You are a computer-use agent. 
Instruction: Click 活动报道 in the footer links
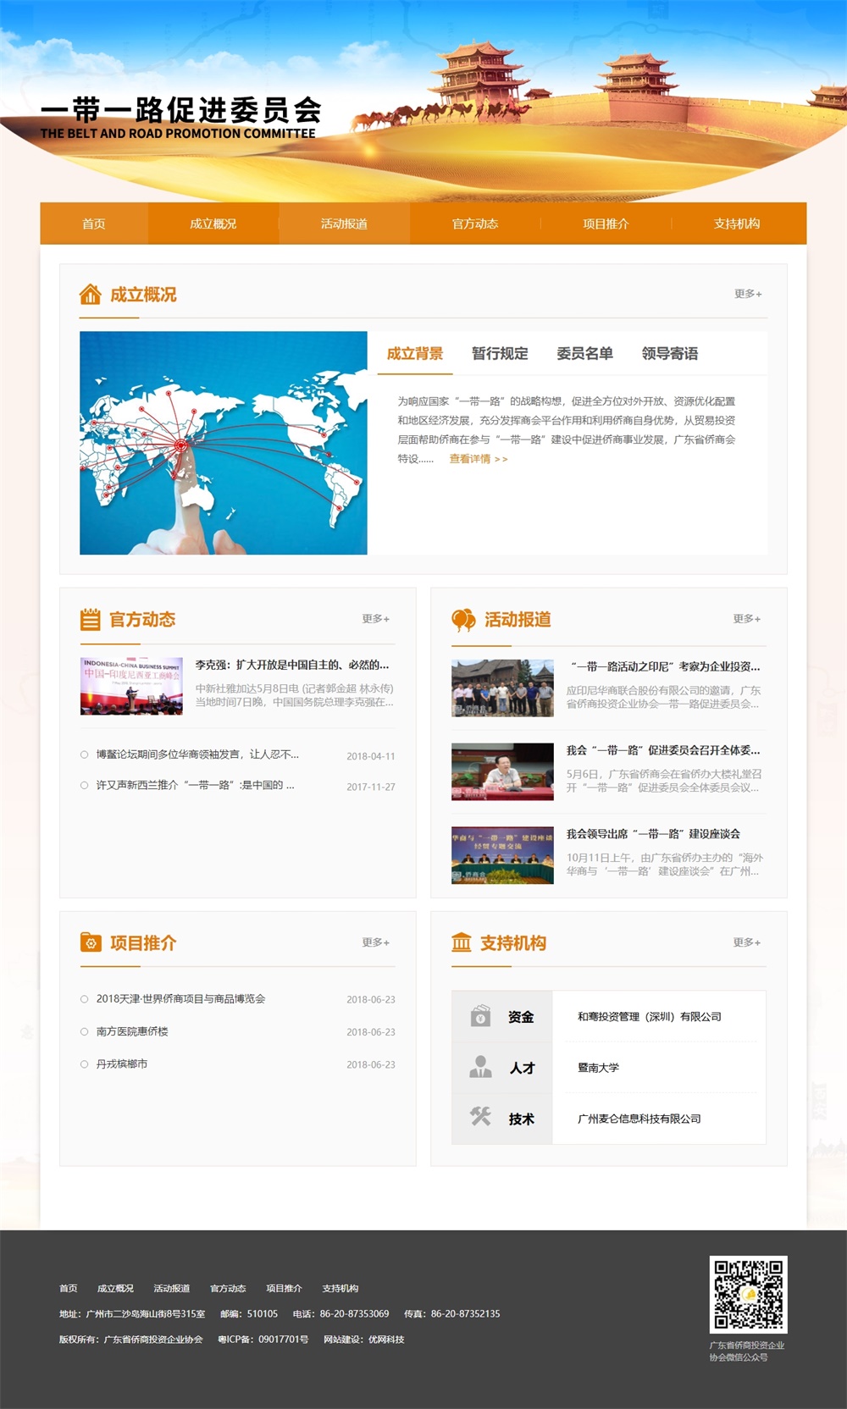tap(172, 1288)
